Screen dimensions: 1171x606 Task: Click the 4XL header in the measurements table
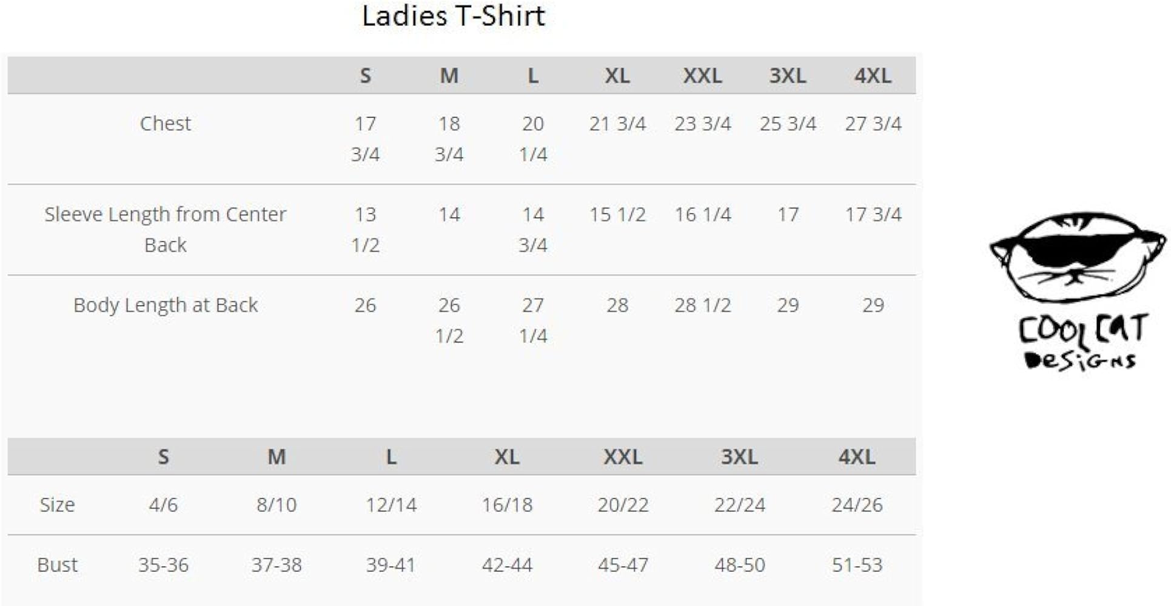click(x=873, y=76)
